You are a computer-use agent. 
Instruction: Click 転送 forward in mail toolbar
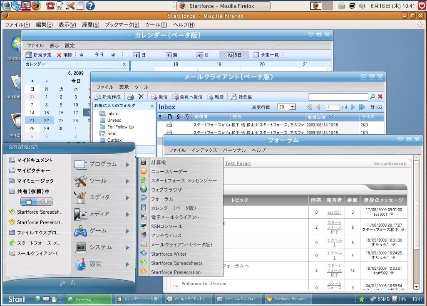[x=215, y=97]
